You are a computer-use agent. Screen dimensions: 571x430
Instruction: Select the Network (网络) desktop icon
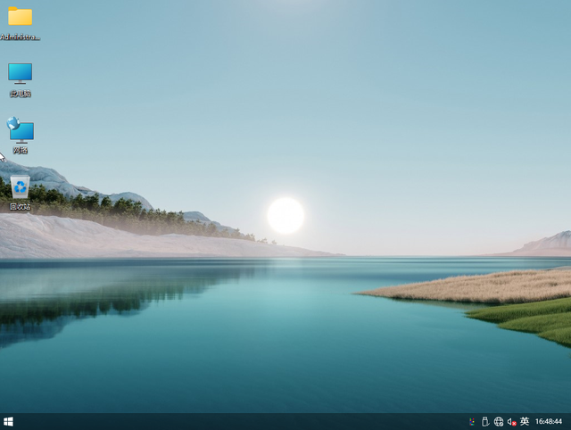pyautogui.click(x=20, y=136)
